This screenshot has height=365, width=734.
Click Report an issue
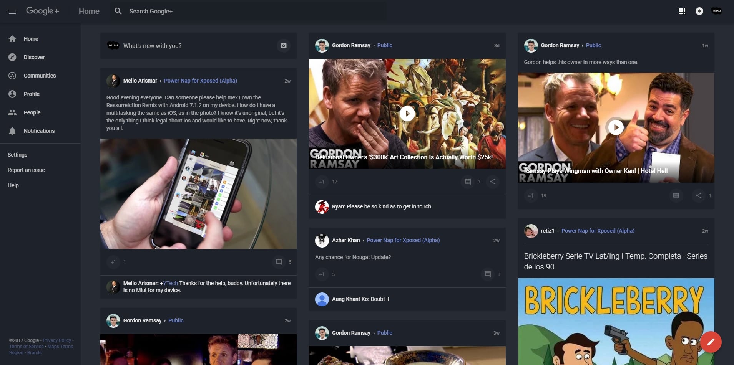click(x=26, y=170)
